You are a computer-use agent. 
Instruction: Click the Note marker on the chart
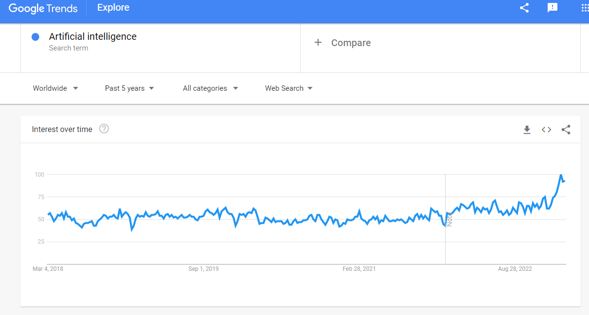449,220
